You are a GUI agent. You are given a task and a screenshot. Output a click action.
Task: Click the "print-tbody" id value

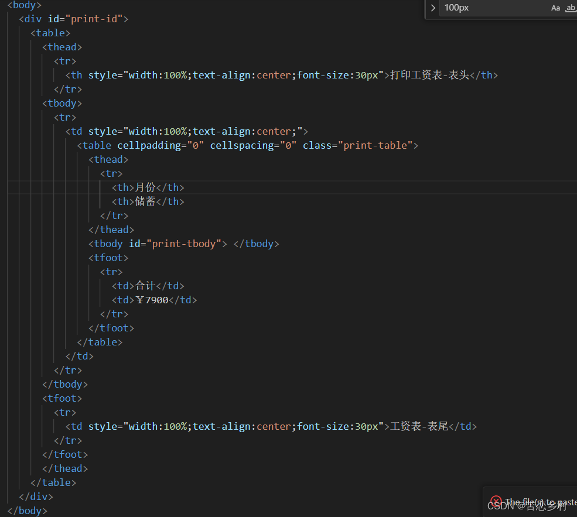pos(184,244)
